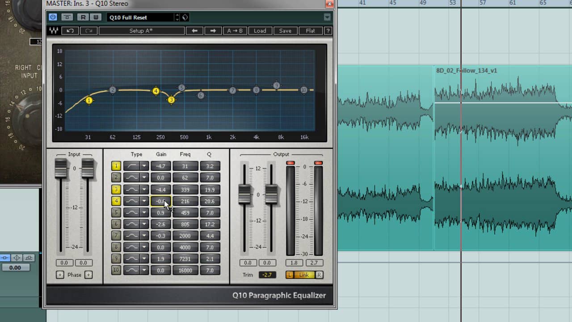
Task: Open the Q10 Full Reset preset field
Action: pyautogui.click(x=140, y=17)
